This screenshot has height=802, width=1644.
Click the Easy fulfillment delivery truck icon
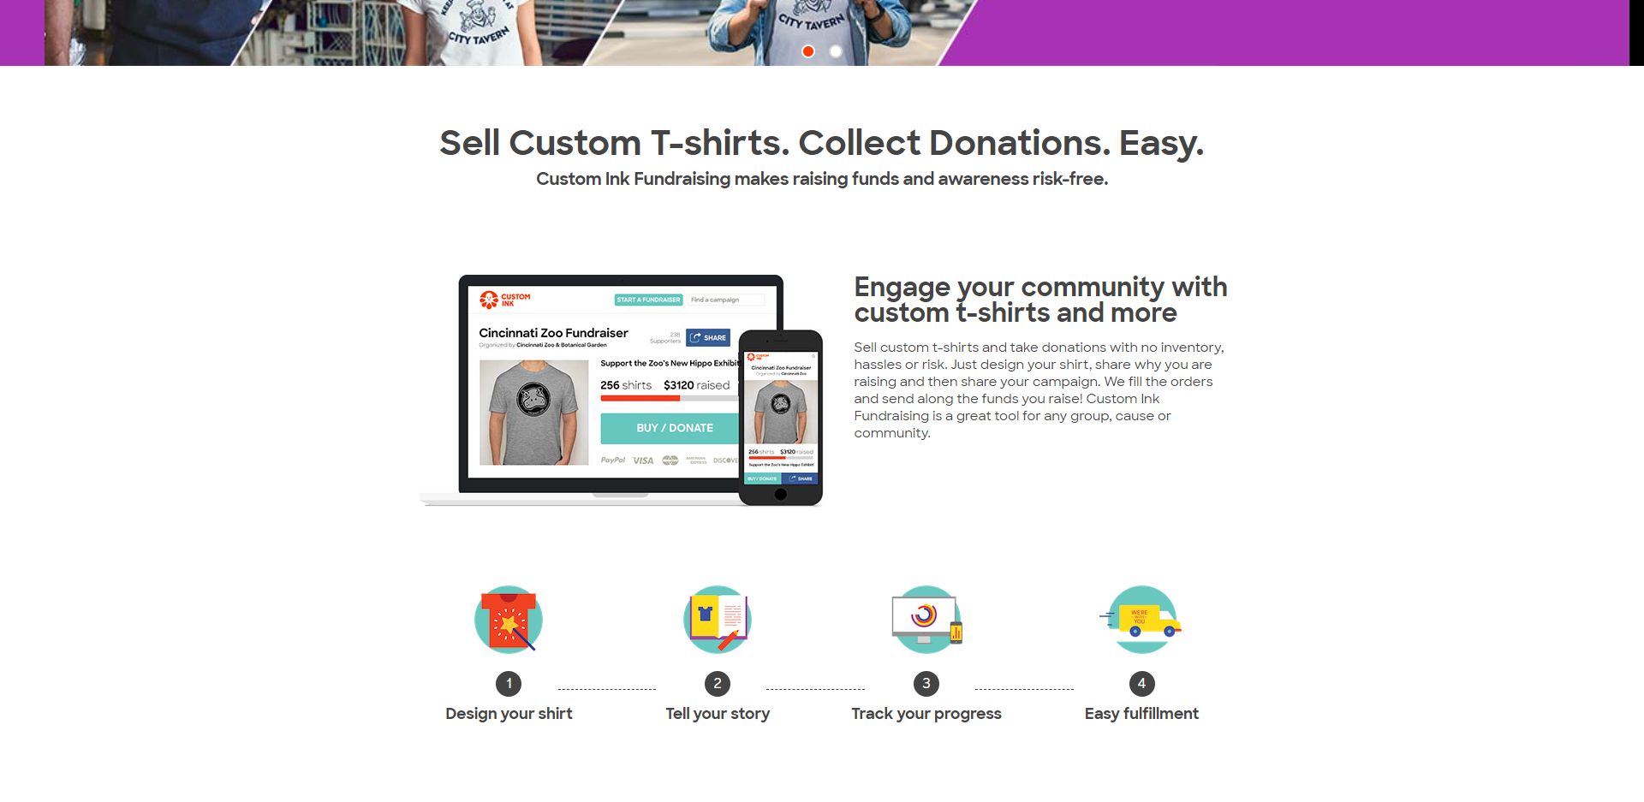coord(1141,619)
